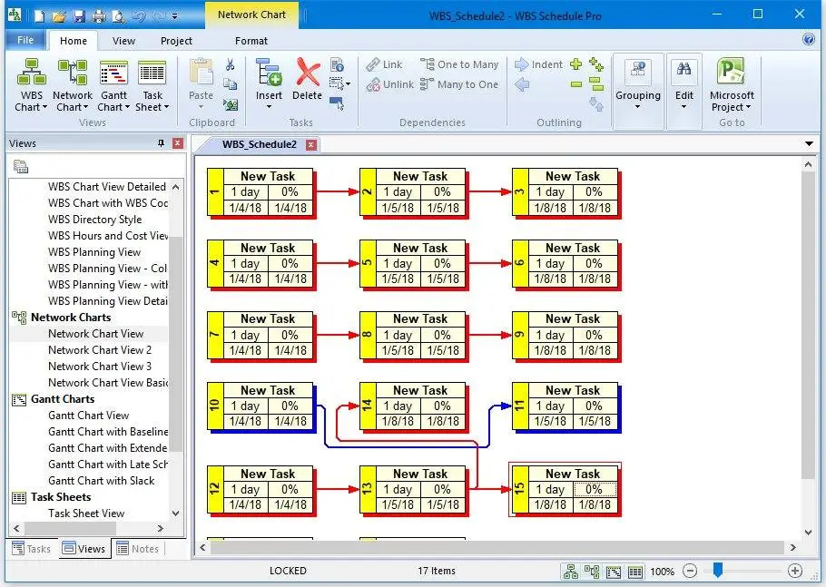Switch to WBS chart view from status bar
The image size is (826, 587).
coord(571,572)
